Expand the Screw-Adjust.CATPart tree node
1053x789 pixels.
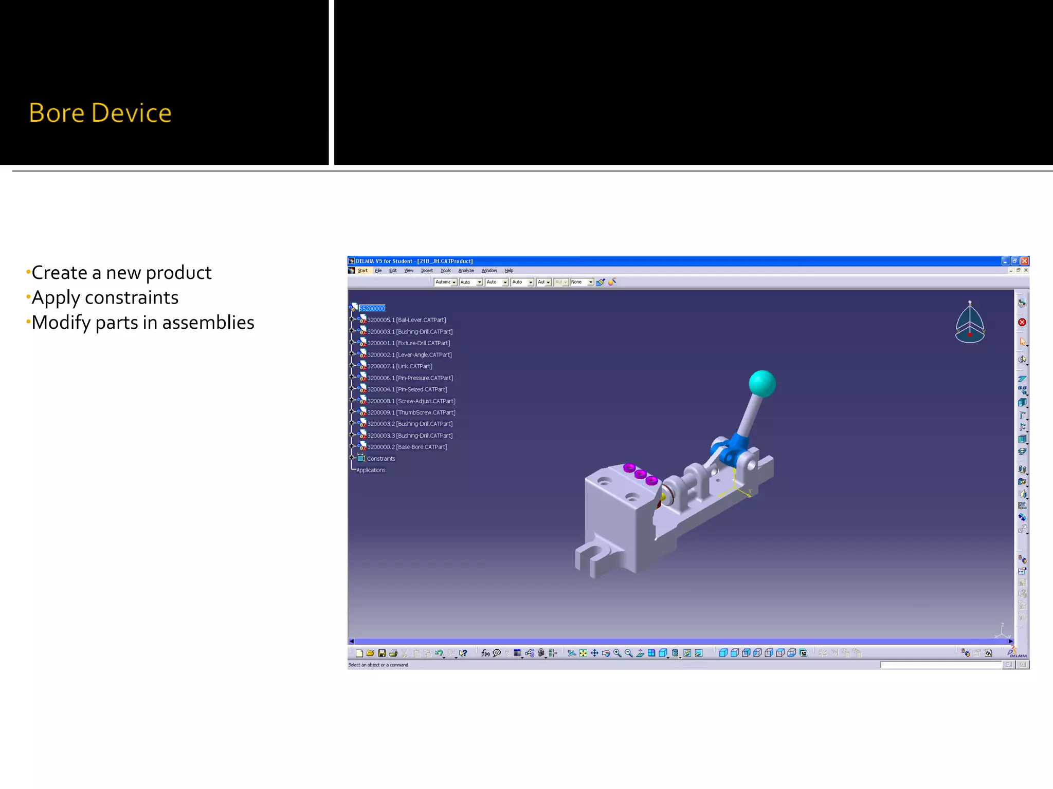352,400
